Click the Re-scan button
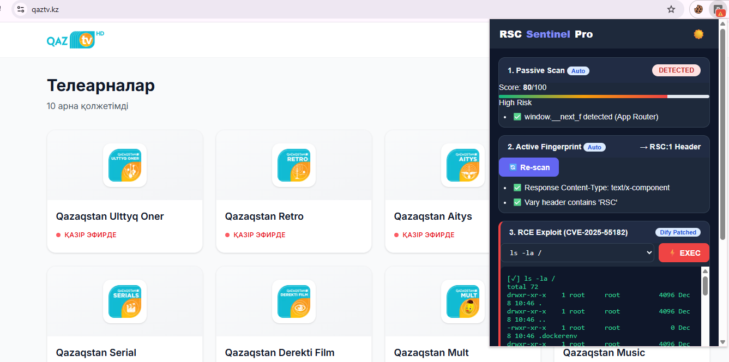Image resolution: width=729 pixels, height=362 pixels. click(x=529, y=167)
